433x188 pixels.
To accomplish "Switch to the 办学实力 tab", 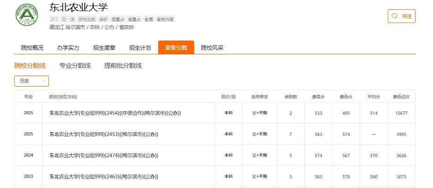I will pyautogui.click(x=68, y=48).
